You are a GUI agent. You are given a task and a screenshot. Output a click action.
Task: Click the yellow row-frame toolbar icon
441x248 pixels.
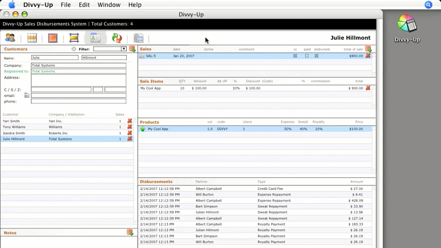point(74,38)
